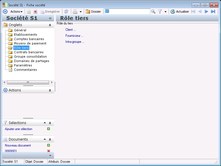The width and height of the screenshot is (221, 166).
Task: Open the filter dropdown arrow
Action: (x=165, y=12)
